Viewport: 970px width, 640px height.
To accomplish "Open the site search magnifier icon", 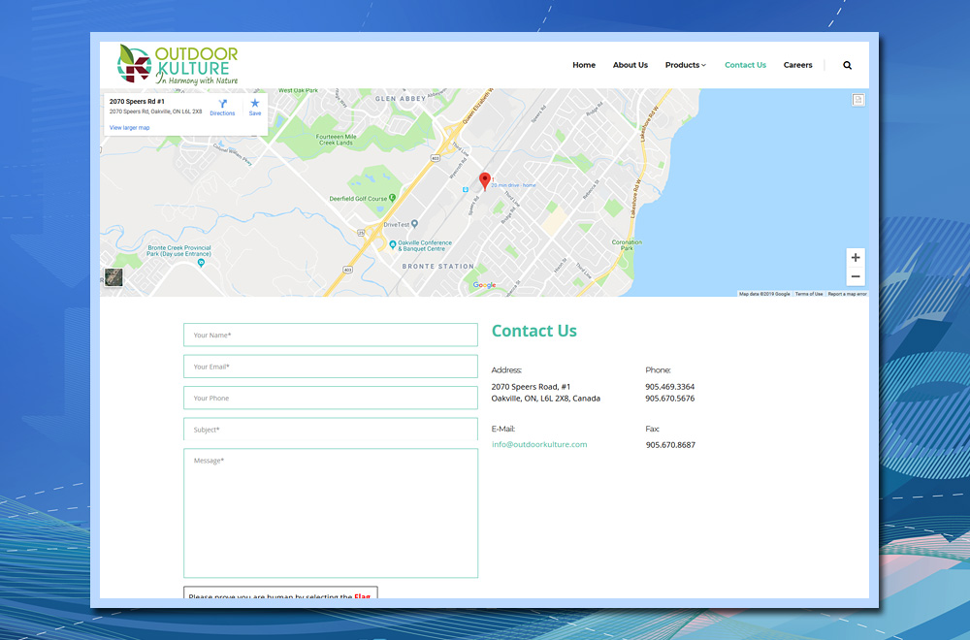I will pos(847,65).
